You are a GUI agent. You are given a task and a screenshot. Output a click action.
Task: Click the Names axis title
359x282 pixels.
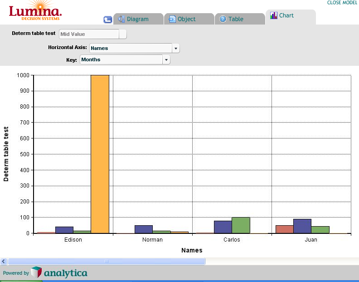click(x=192, y=250)
